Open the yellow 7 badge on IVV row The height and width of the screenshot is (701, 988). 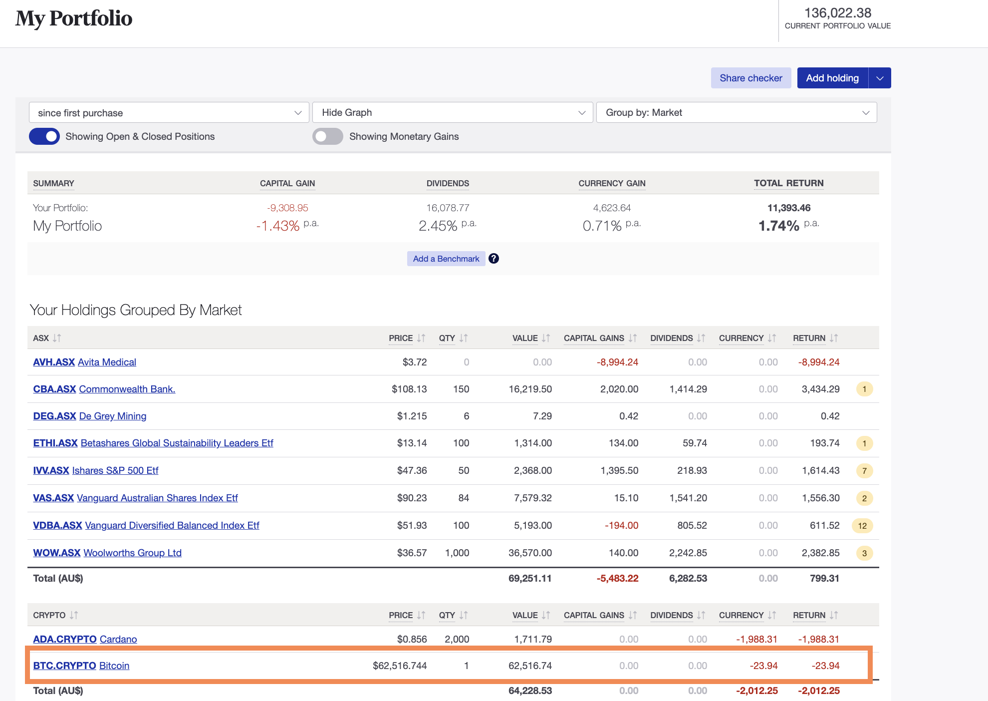864,471
